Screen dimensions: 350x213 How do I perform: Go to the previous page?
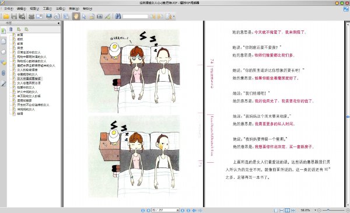[148, 210]
